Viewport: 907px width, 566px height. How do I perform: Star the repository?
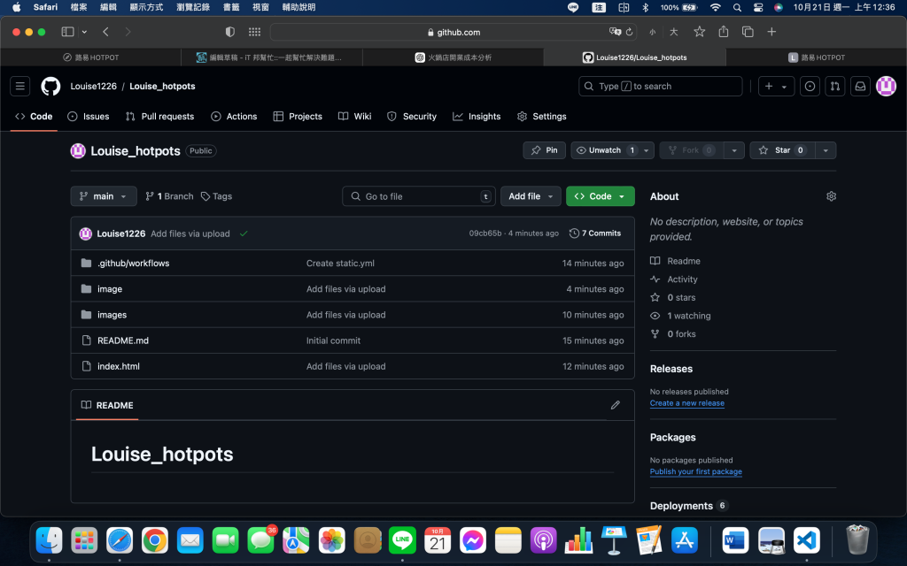click(x=782, y=150)
